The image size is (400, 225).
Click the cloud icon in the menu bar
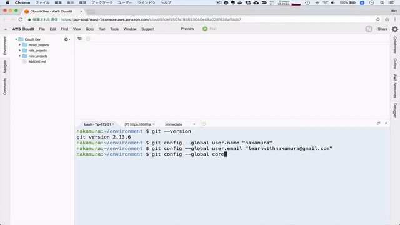pyautogui.click(x=256, y=2)
